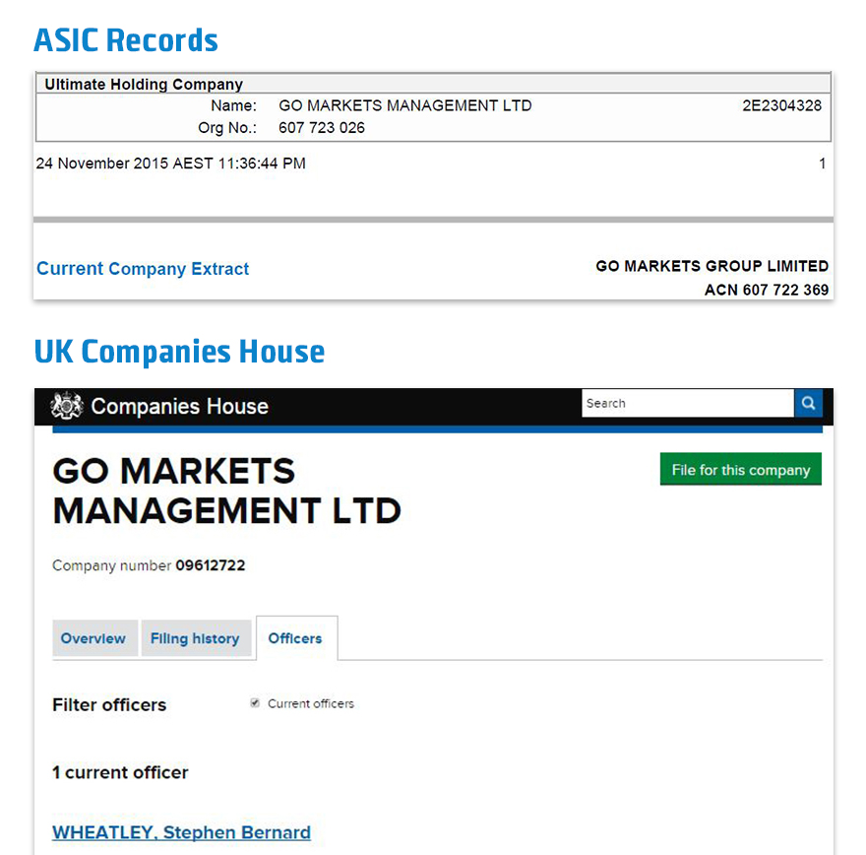Click the company number 09612722
This screenshot has width=866, height=855.
211,565
